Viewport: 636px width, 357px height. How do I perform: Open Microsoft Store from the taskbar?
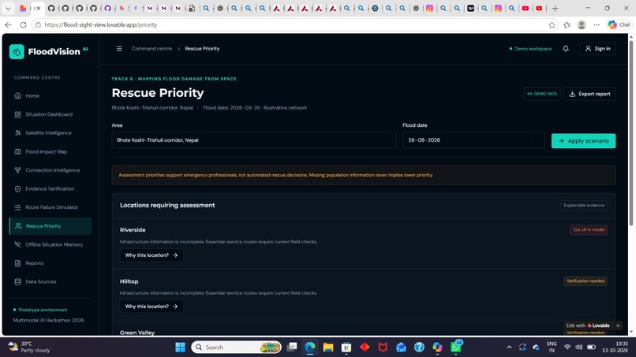pyautogui.click(x=346, y=348)
